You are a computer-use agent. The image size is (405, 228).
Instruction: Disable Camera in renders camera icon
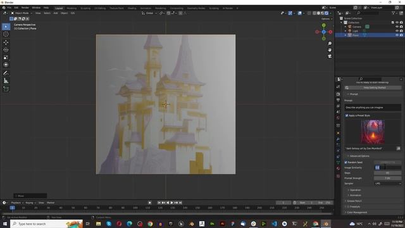coord(401,27)
